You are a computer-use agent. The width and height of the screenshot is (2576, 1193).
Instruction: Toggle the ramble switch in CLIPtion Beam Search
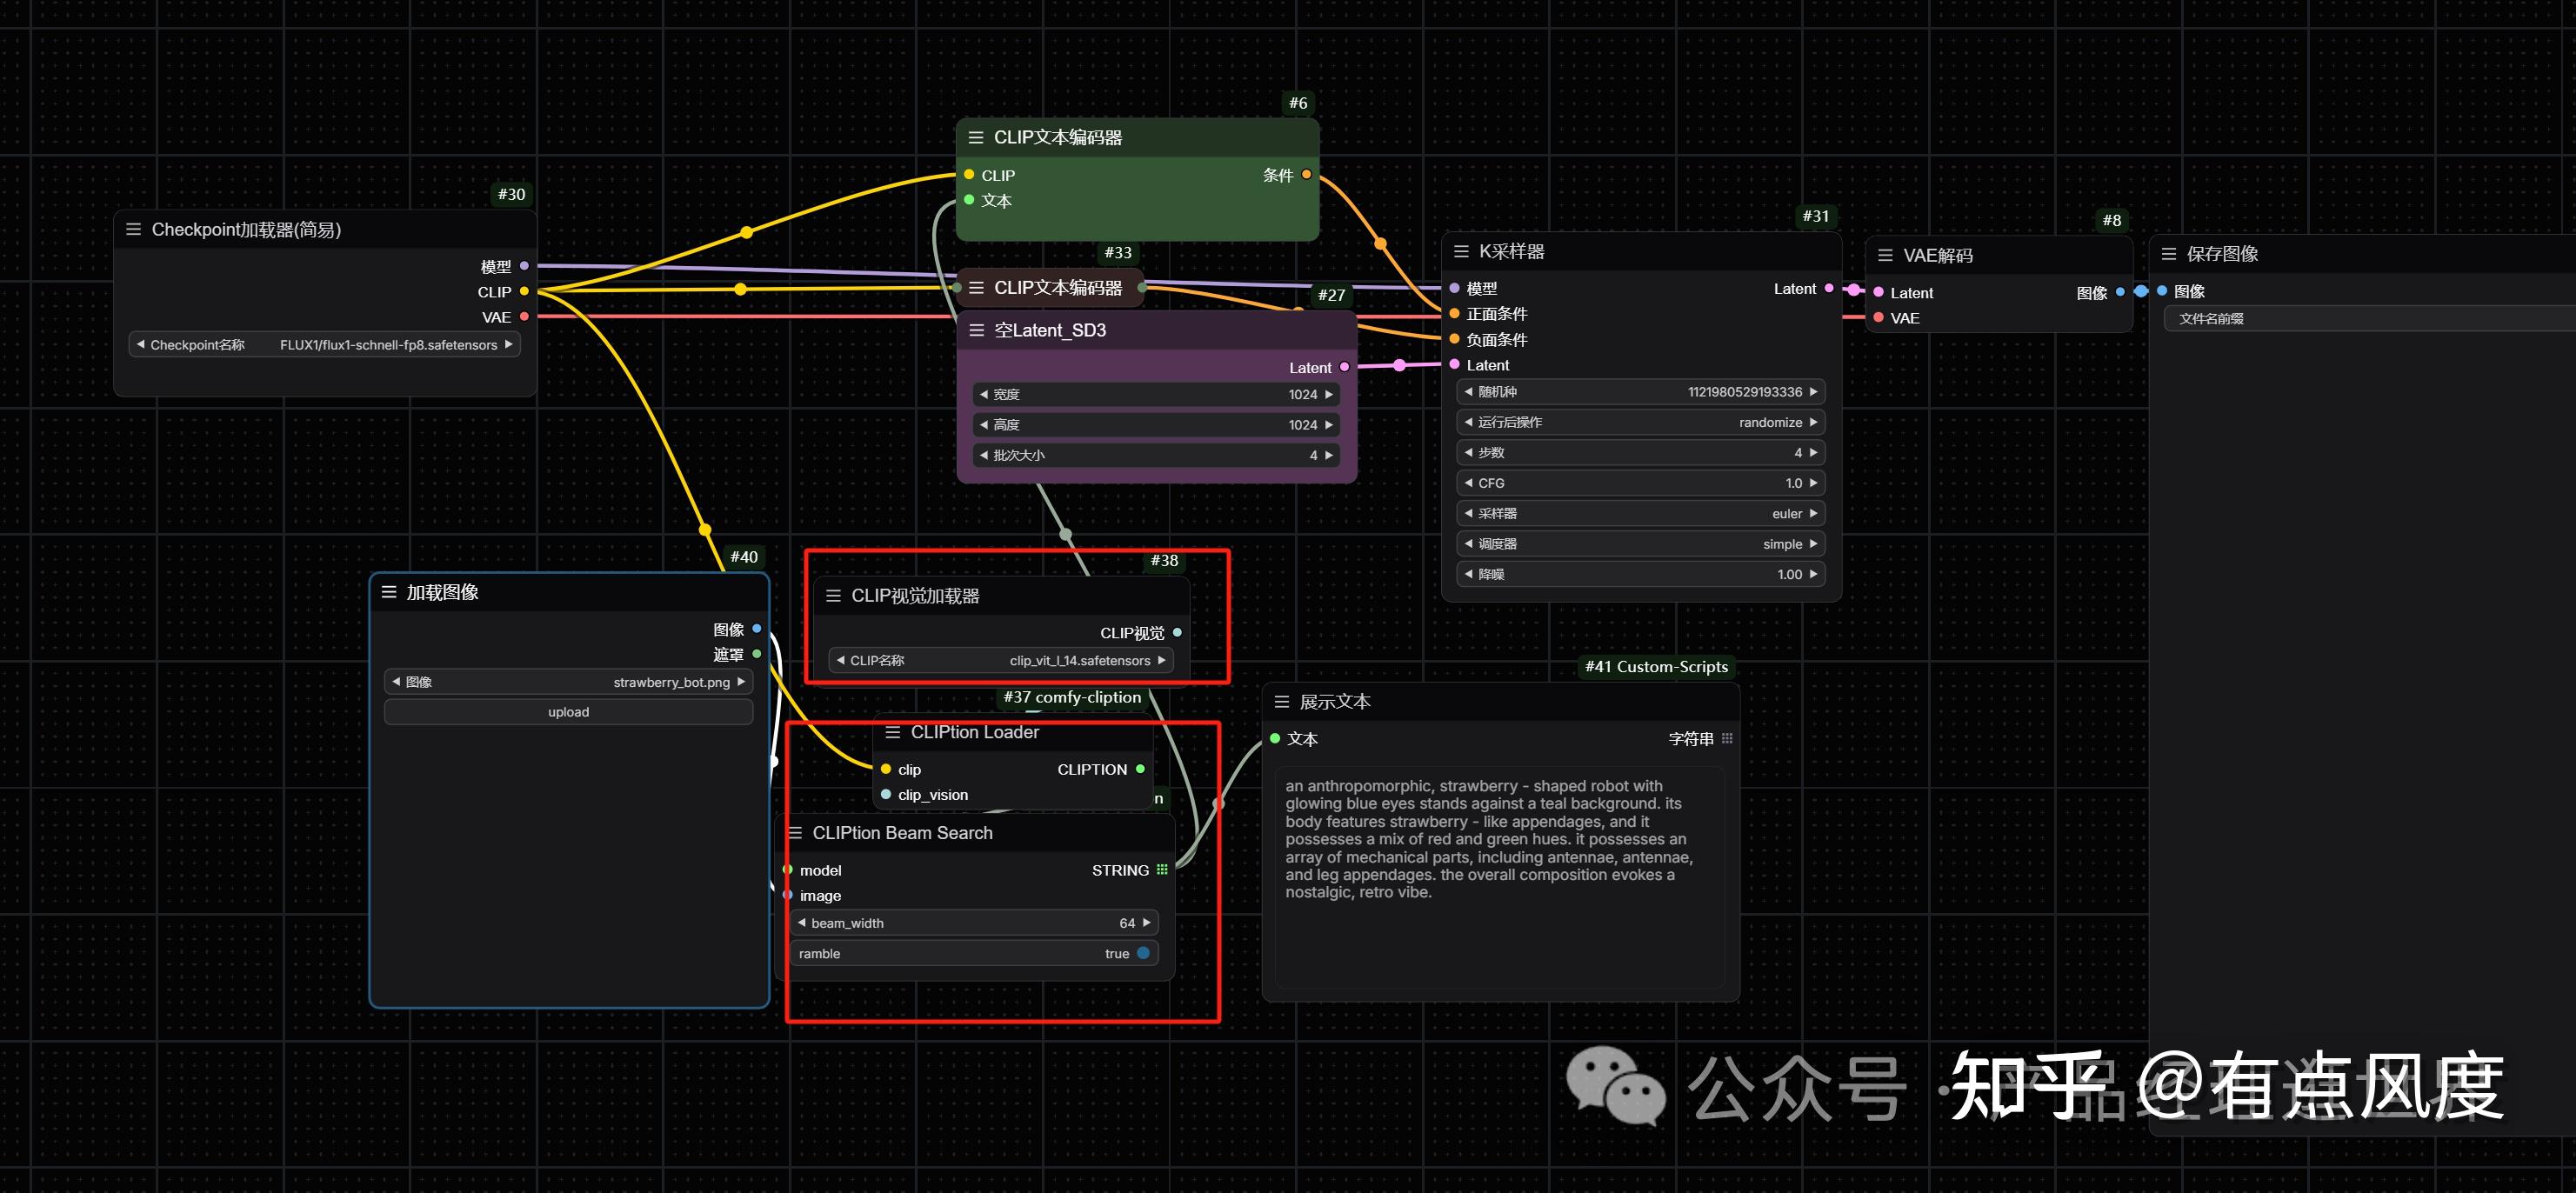point(1143,953)
